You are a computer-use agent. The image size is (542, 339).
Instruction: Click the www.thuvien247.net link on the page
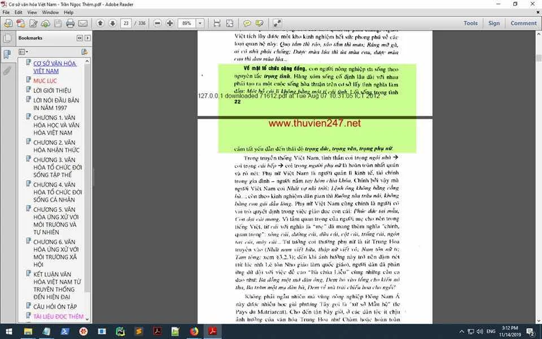[x=314, y=123]
